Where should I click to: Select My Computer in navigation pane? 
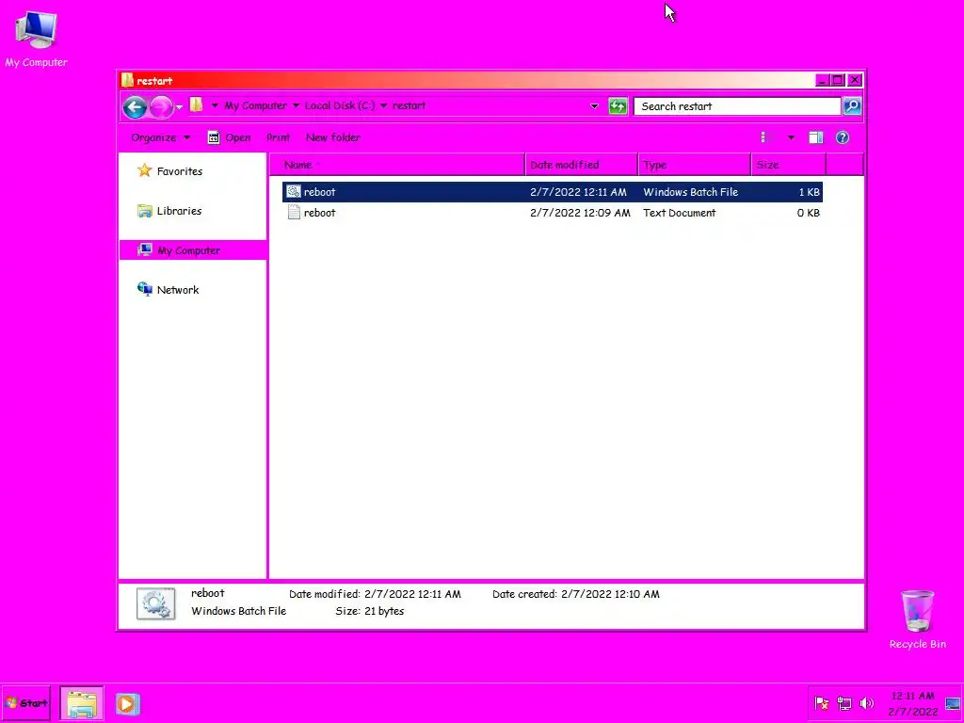click(x=193, y=250)
